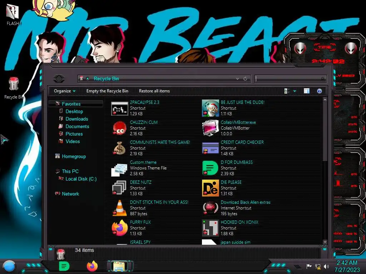The height and width of the screenshot is (274, 366).
Task: Click the vertical scrollbar thumb of the file list
Action: [325, 132]
